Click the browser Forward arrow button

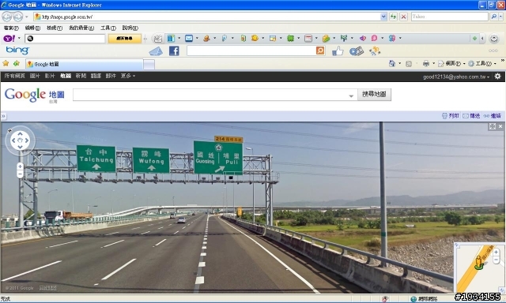tap(17, 17)
